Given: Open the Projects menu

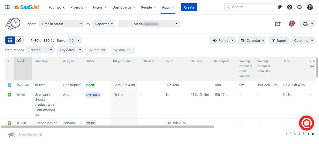Looking at the screenshot, I should [79, 7].
